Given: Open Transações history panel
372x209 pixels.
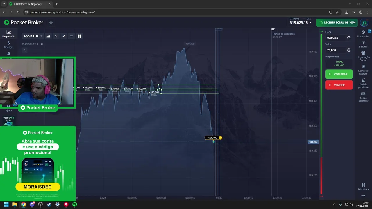Looking at the screenshot, I should tap(363, 34).
